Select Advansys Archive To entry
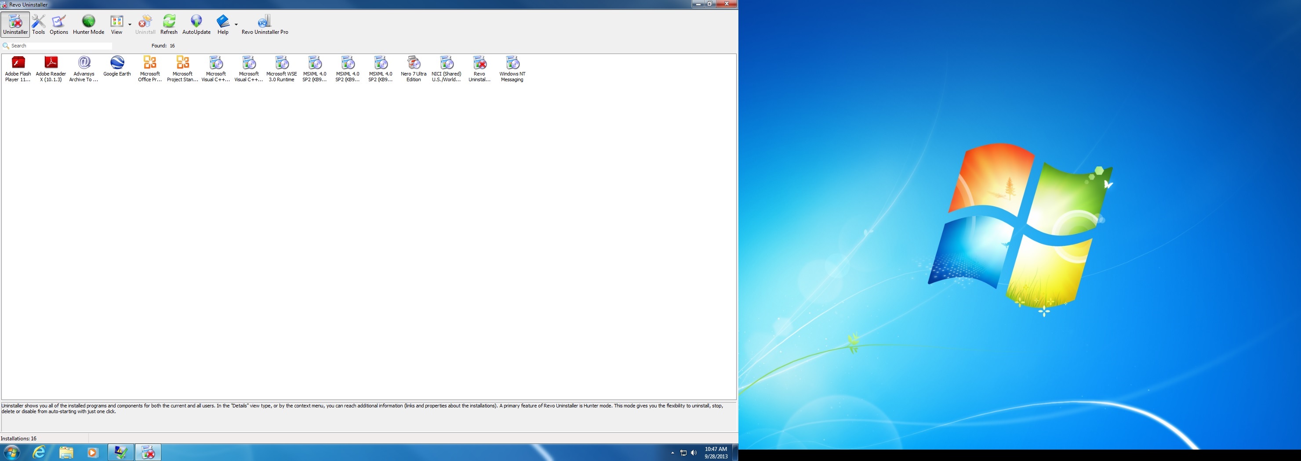 [84, 69]
